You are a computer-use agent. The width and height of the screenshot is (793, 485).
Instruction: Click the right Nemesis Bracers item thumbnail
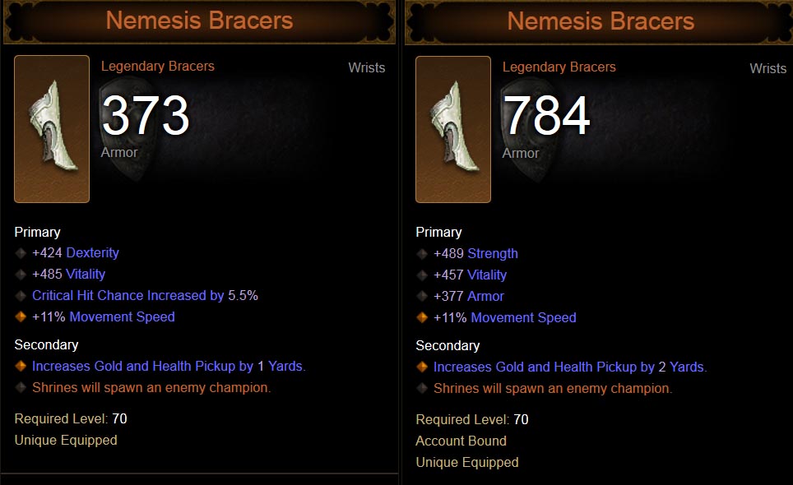point(453,129)
